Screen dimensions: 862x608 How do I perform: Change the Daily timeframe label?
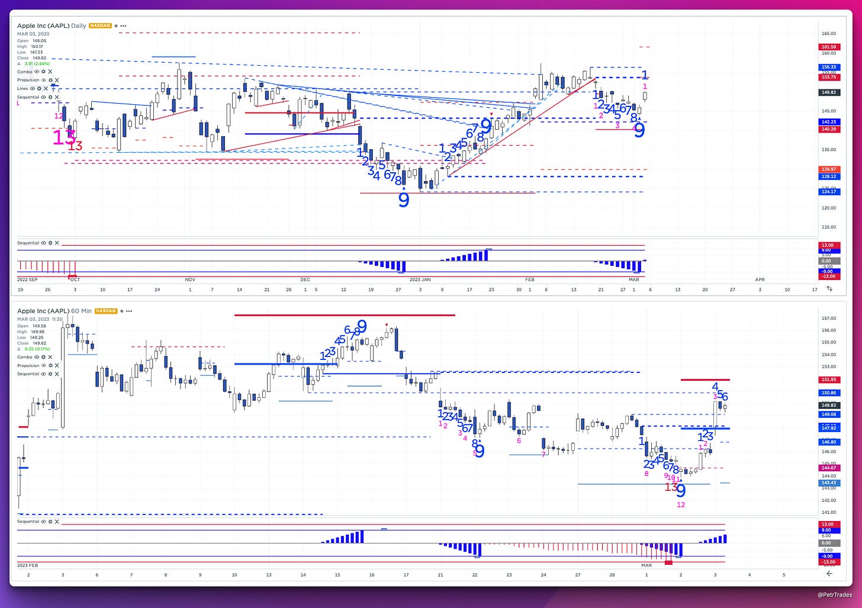(79, 26)
